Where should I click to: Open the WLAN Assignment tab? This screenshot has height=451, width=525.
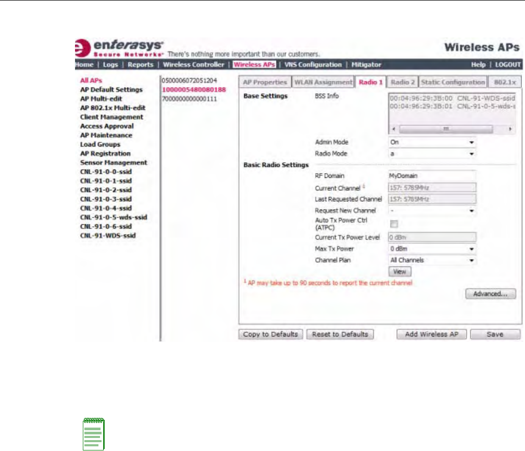(323, 82)
